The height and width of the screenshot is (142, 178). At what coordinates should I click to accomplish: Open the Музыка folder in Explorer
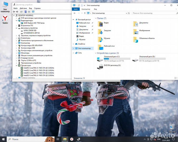point(100,39)
